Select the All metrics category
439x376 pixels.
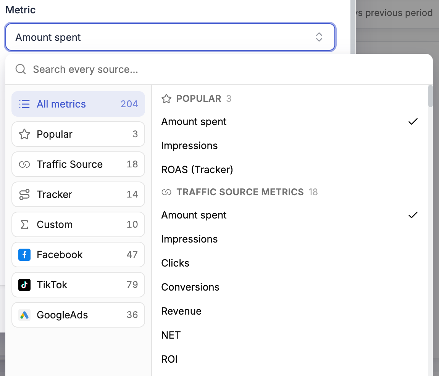[x=78, y=104]
